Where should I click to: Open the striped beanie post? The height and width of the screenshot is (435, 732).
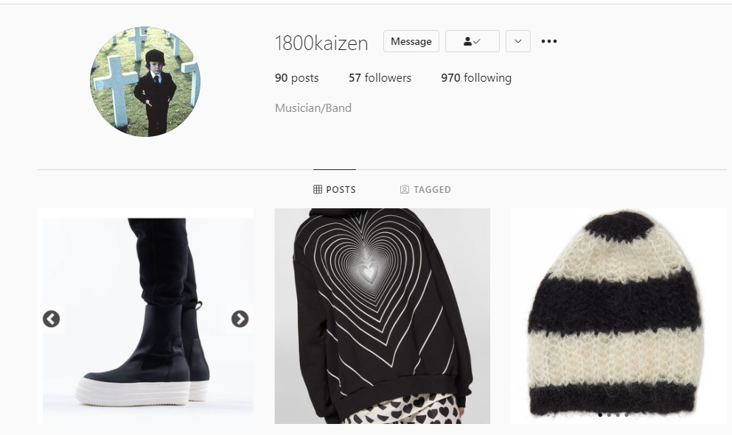point(618,316)
